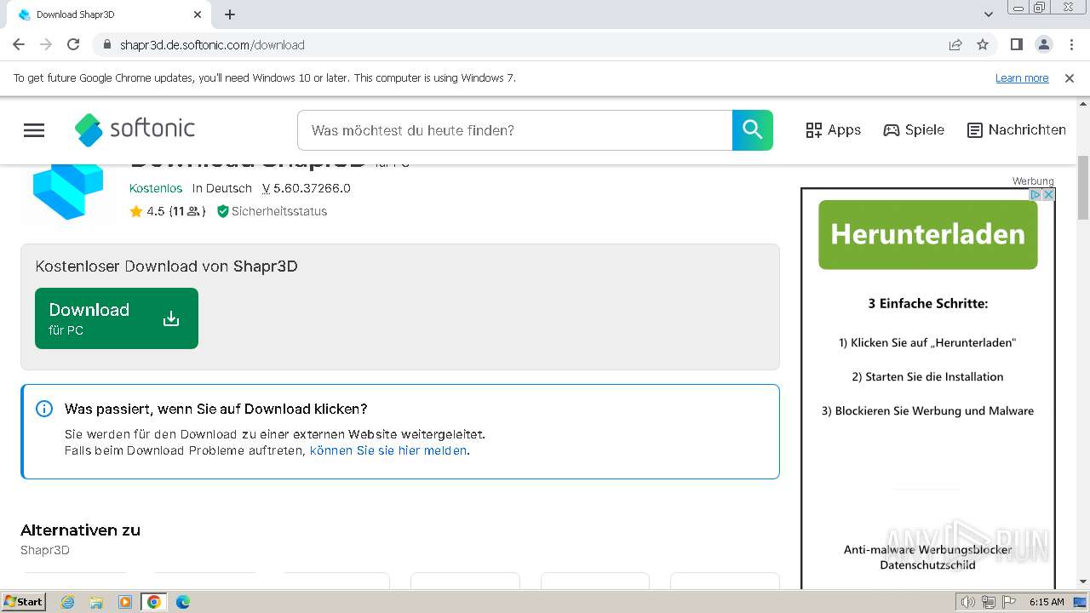Click the green search magnifier button
The height and width of the screenshot is (613, 1090).
coord(752,130)
